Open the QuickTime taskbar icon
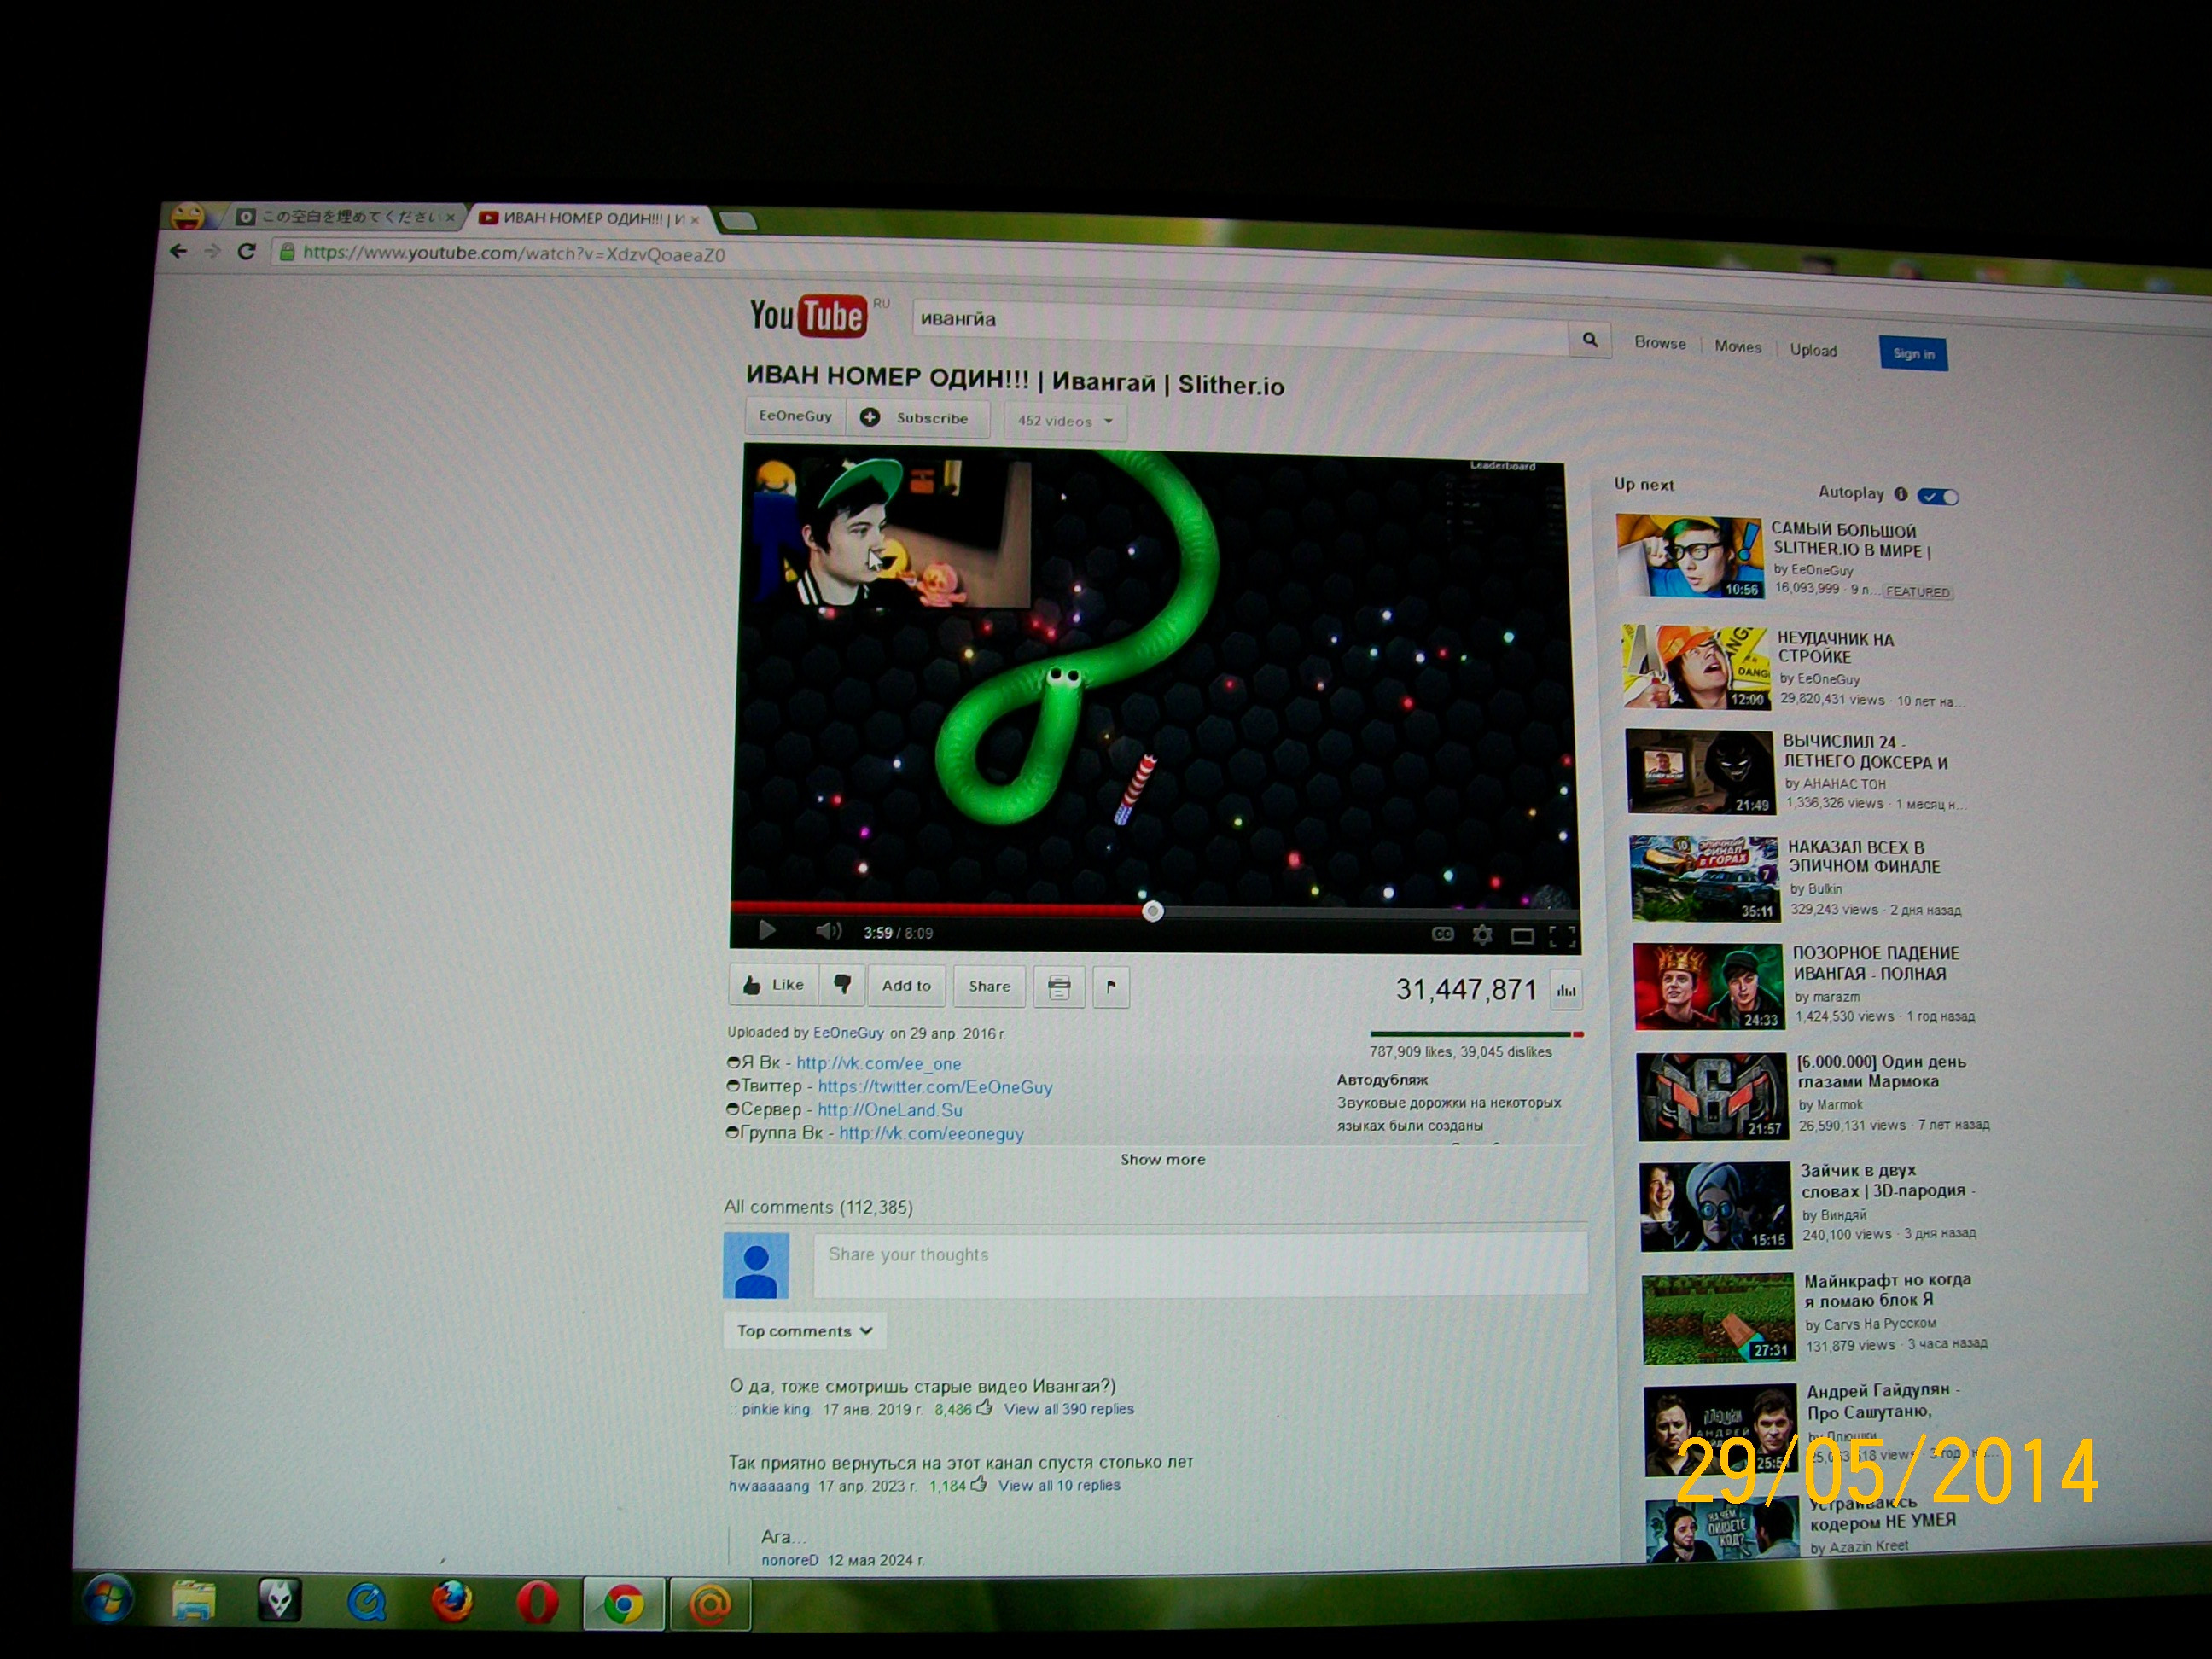The width and height of the screenshot is (2212, 1659). [367, 1603]
